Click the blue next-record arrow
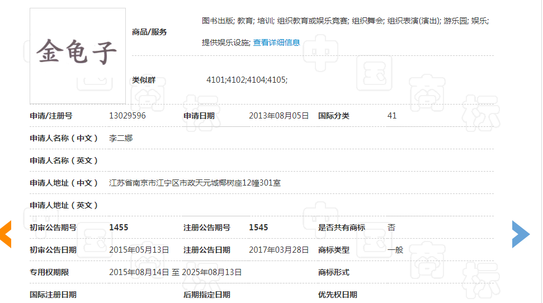 [520, 234]
